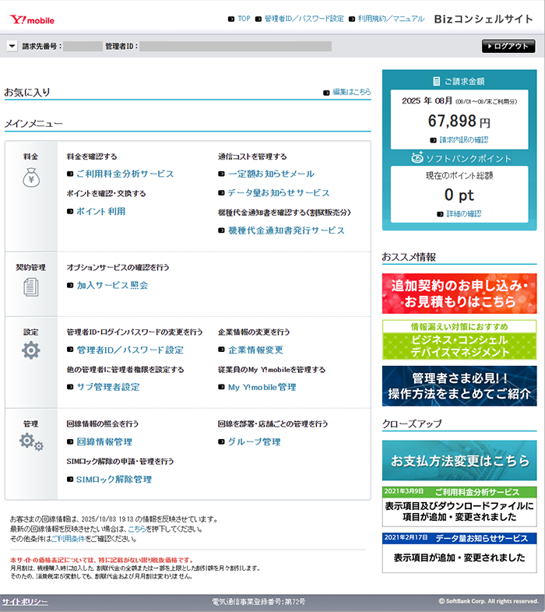Click the ソフトバンクポイント coin icon
The image size is (545, 612).
(x=417, y=158)
